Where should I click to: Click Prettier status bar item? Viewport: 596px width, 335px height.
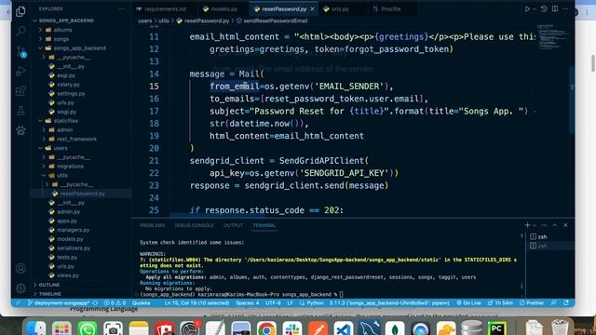point(532,303)
